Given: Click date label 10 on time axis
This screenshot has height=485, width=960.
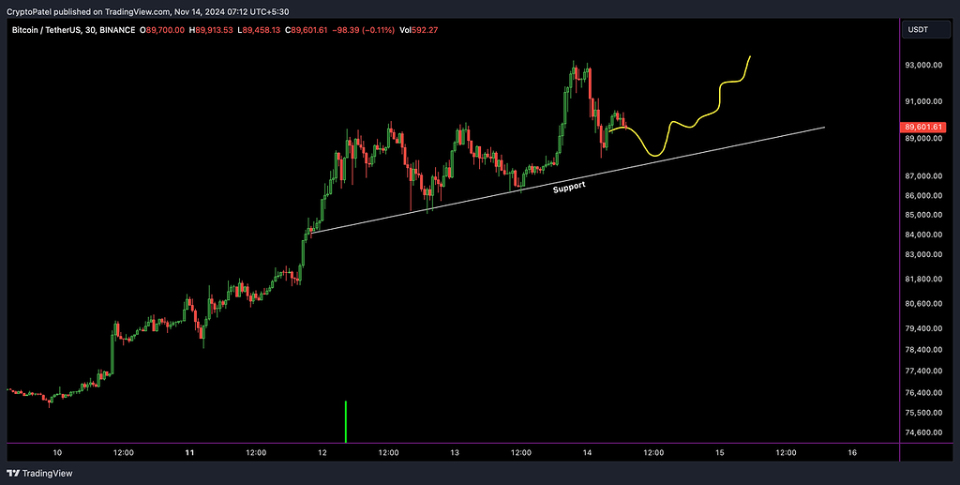Looking at the screenshot, I should (57, 453).
